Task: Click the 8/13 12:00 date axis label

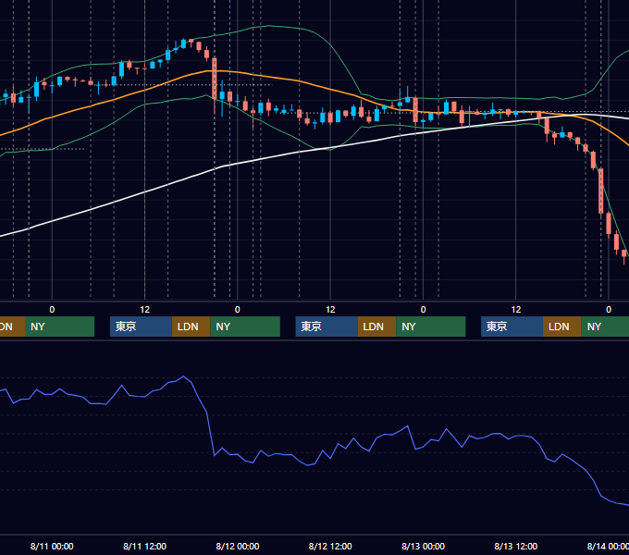Action: pyautogui.click(x=516, y=546)
